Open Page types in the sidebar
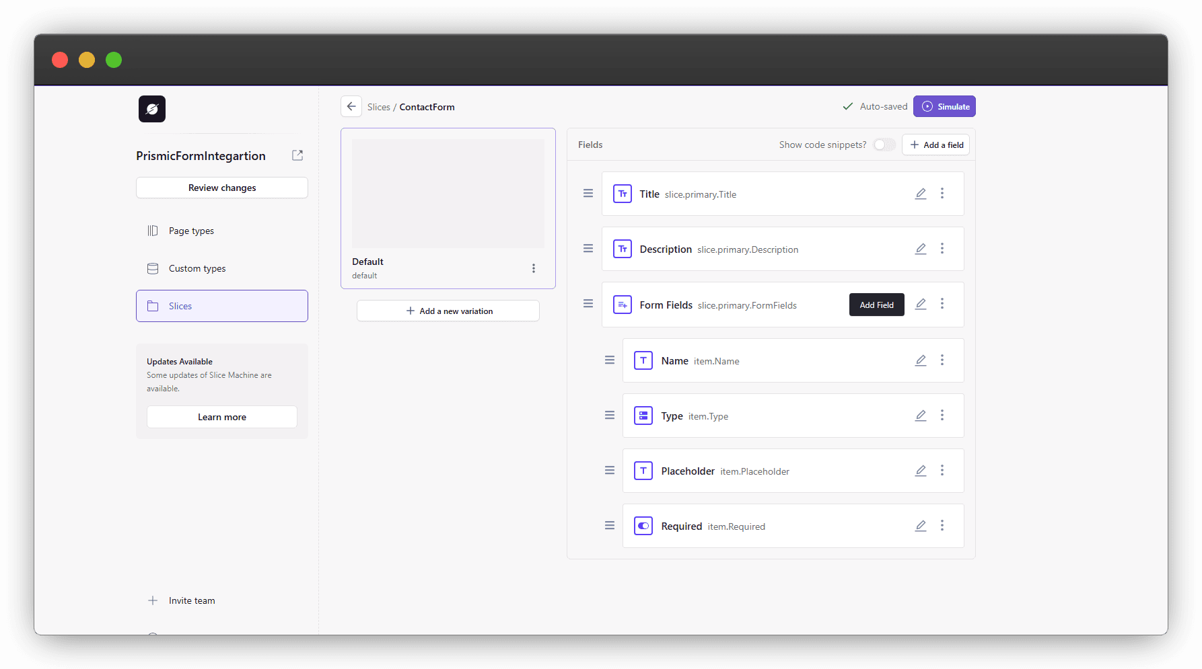 click(x=222, y=231)
